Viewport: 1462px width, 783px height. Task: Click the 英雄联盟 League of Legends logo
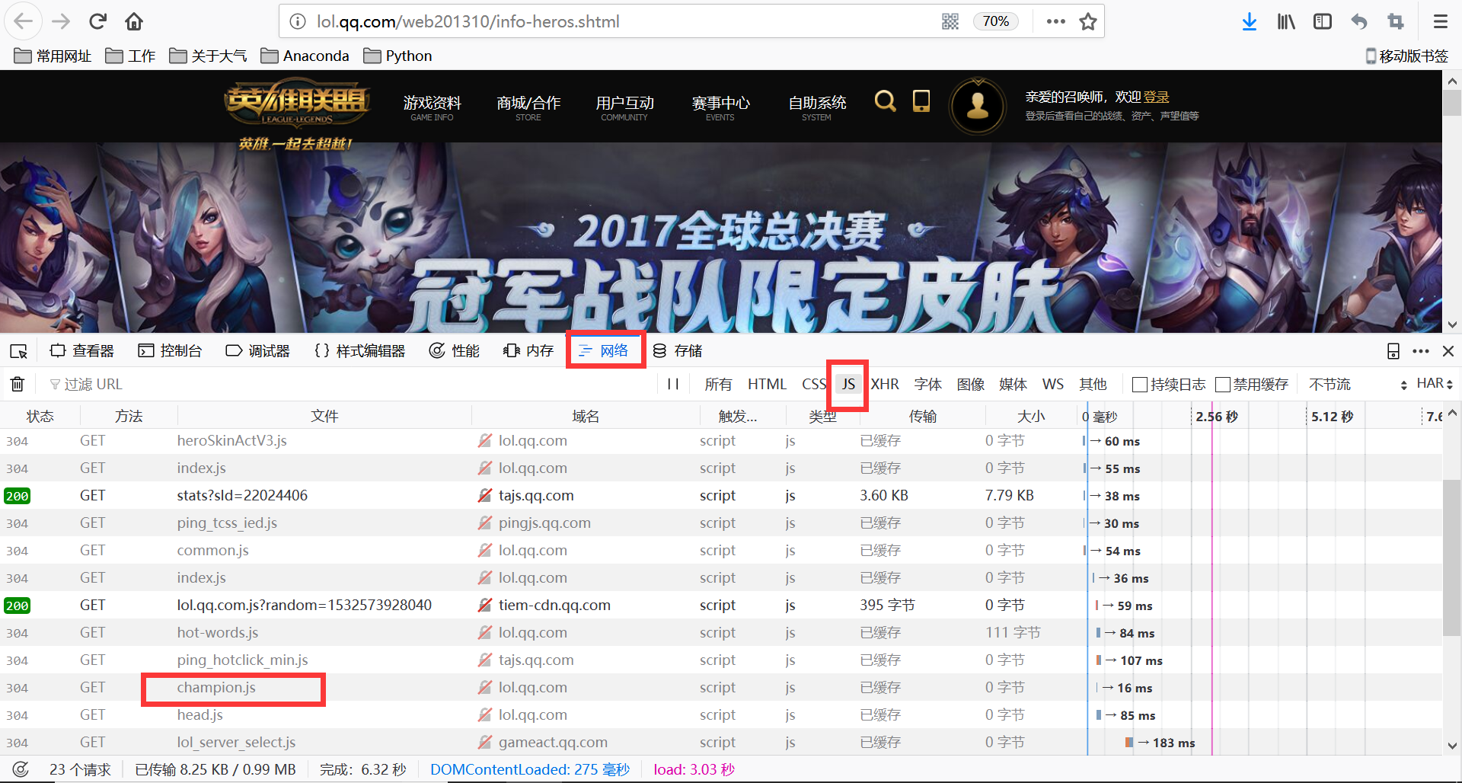[297, 105]
